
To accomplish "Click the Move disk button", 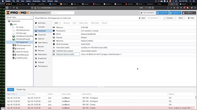I will pyautogui.click(x=95, y=23).
